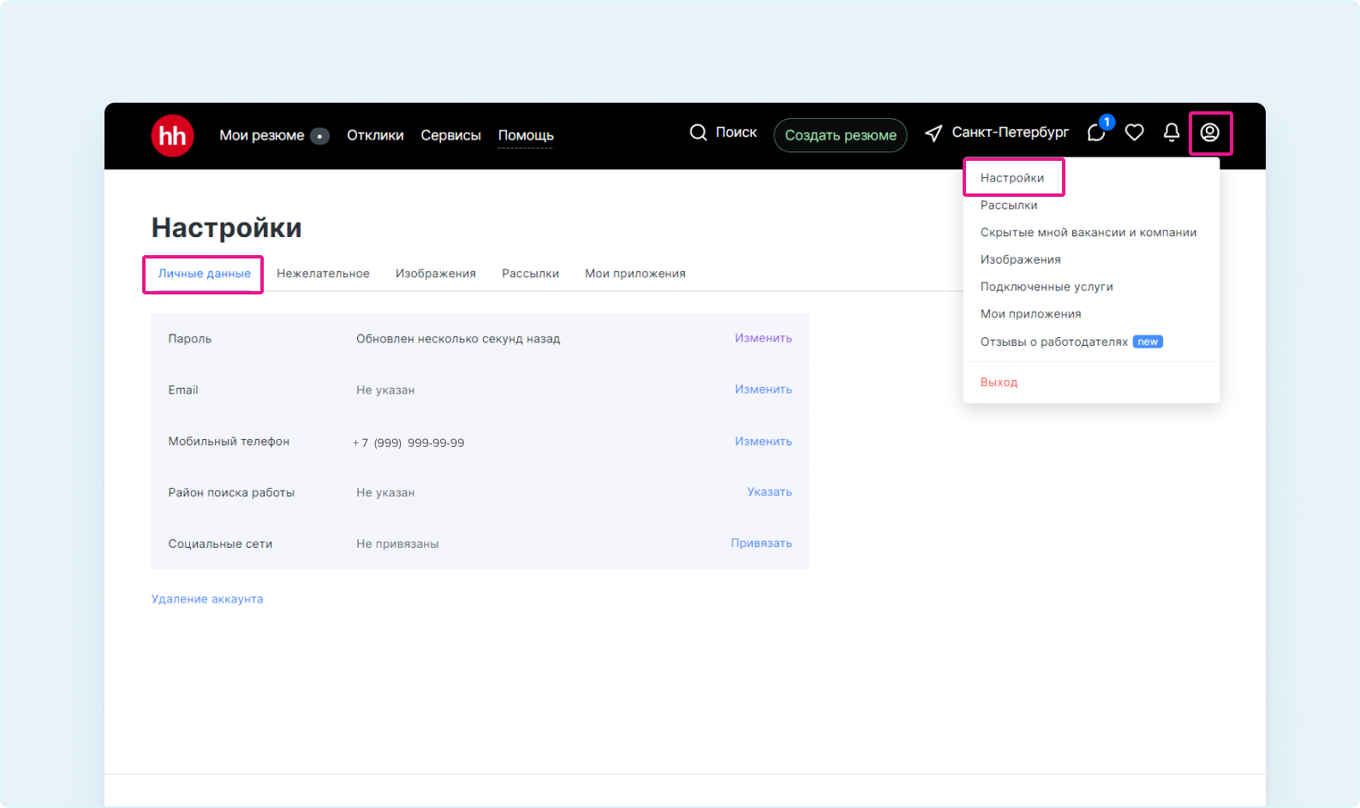Click Изменить for Email row
The image size is (1360, 808).
pyautogui.click(x=763, y=389)
